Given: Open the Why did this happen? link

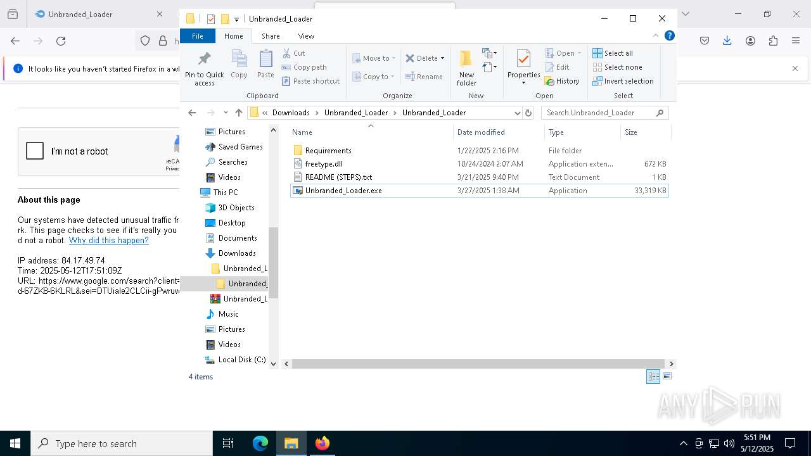Looking at the screenshot, I should tap(109, 241).
